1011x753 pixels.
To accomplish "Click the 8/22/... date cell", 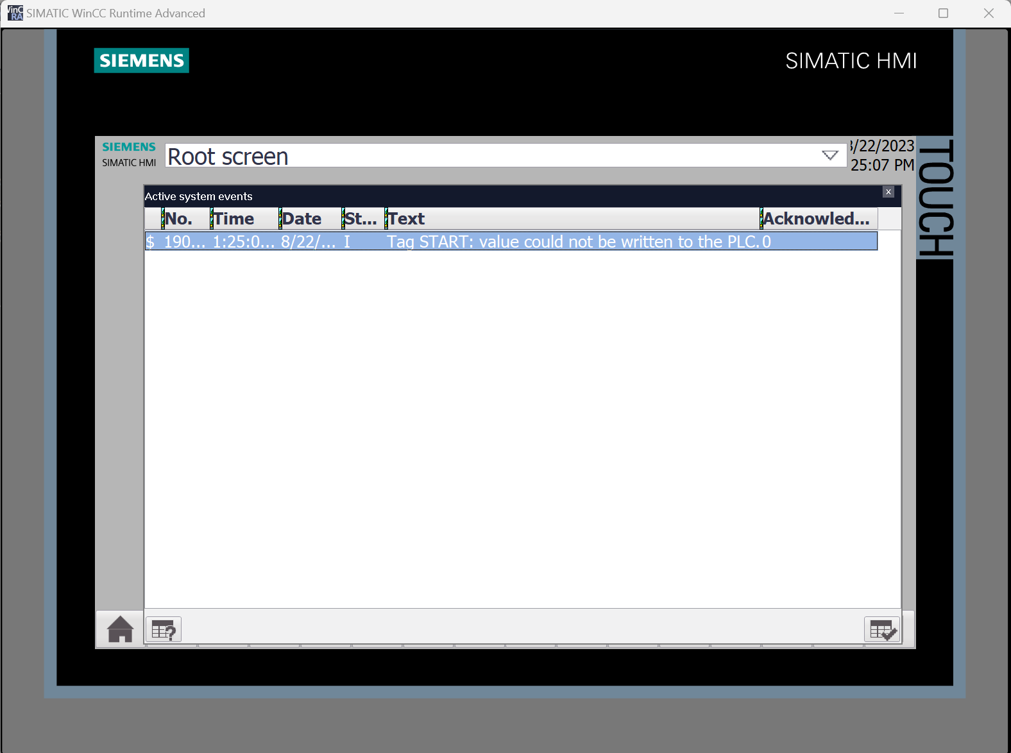I will pyautogui.click(x=309, y=242).
